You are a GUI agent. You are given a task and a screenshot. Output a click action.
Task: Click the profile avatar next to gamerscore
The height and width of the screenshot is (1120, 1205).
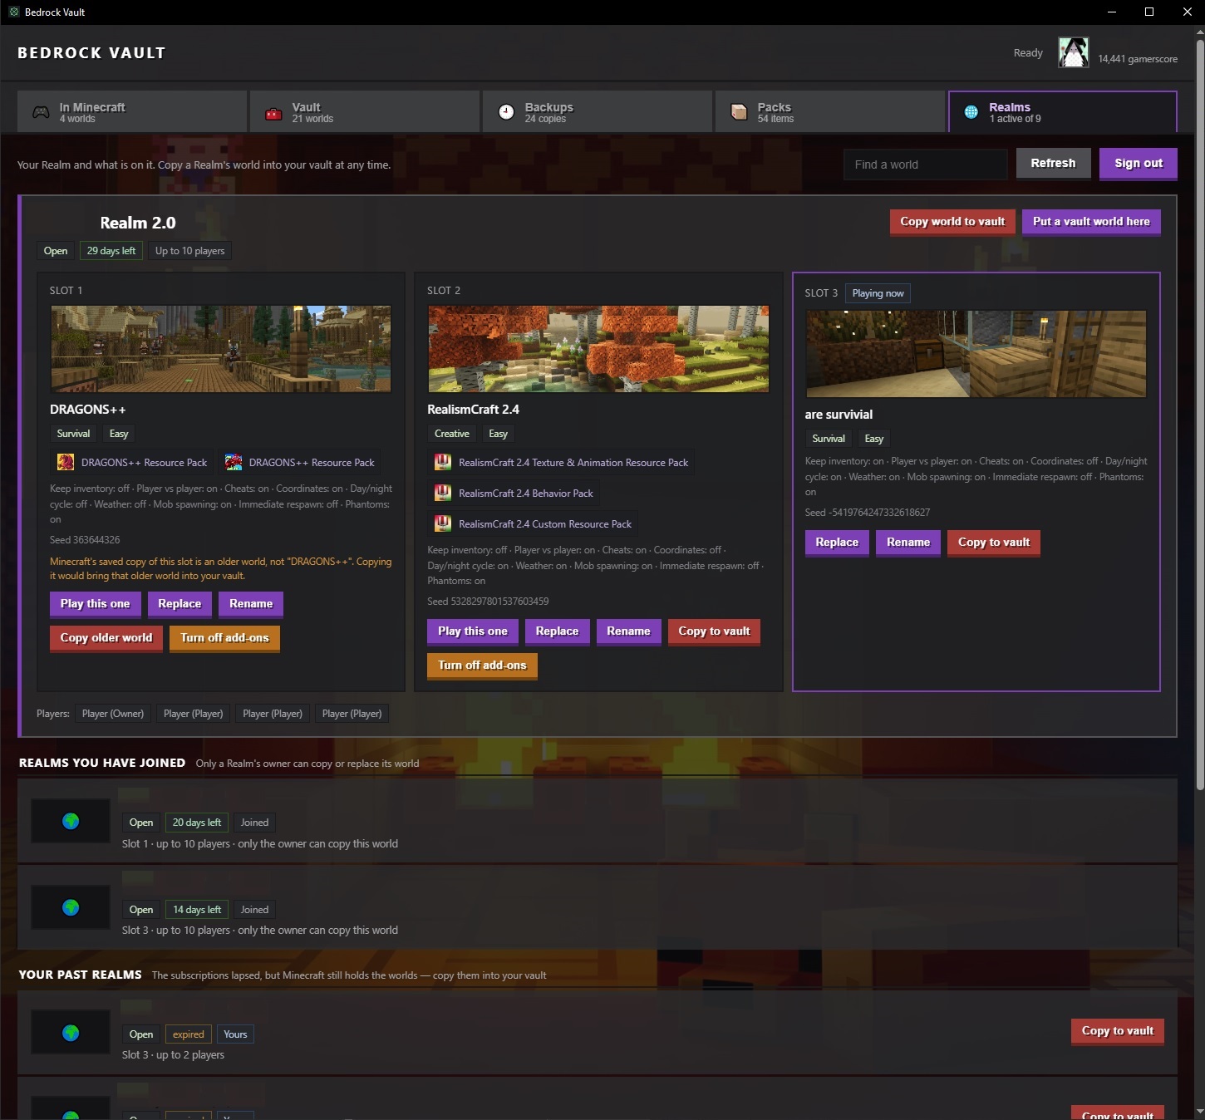point(1073,52)
